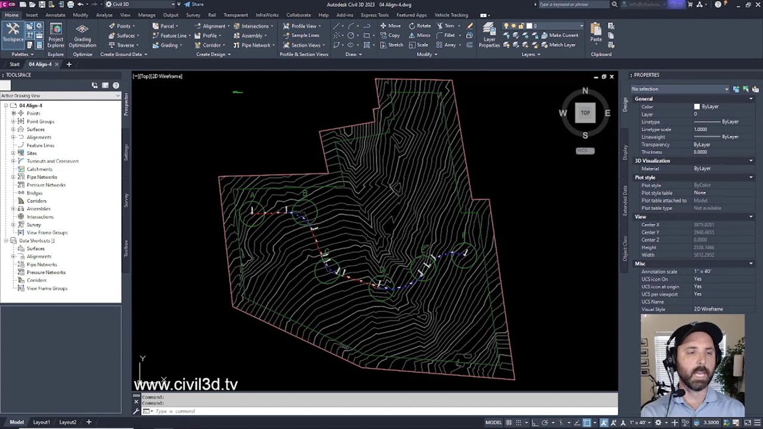Select the Toolspace icon on the Palettes panel

(x=13, y=33)
